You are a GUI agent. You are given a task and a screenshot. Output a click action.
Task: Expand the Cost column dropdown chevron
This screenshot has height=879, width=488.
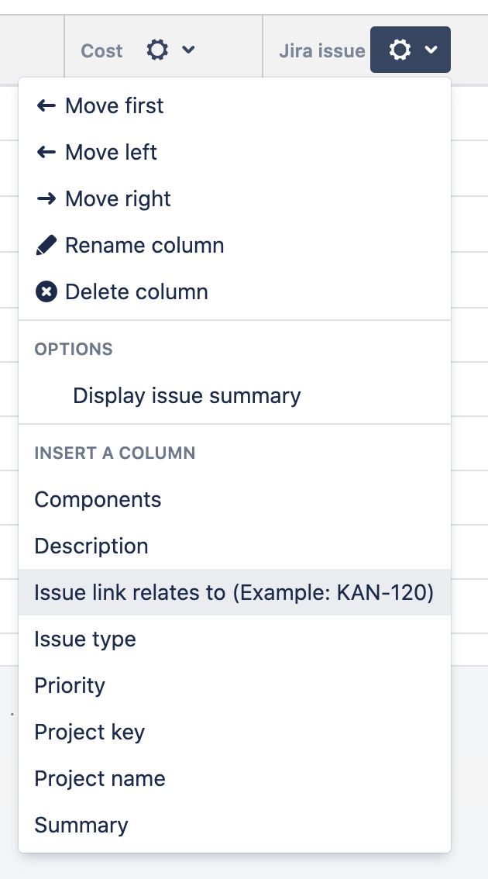pos(188,51)
